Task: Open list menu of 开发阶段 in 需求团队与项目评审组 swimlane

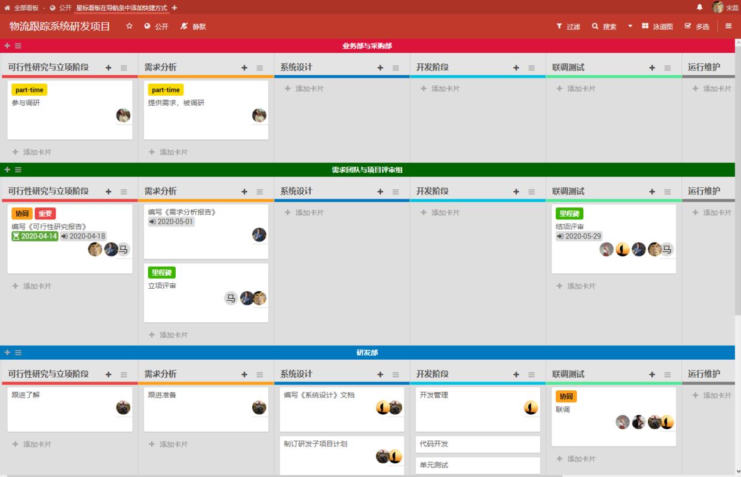Action: click(x=532, y=192)
